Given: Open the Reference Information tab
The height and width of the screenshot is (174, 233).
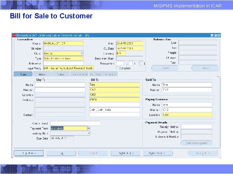Looking at the screenshot, I should (103, 74).
